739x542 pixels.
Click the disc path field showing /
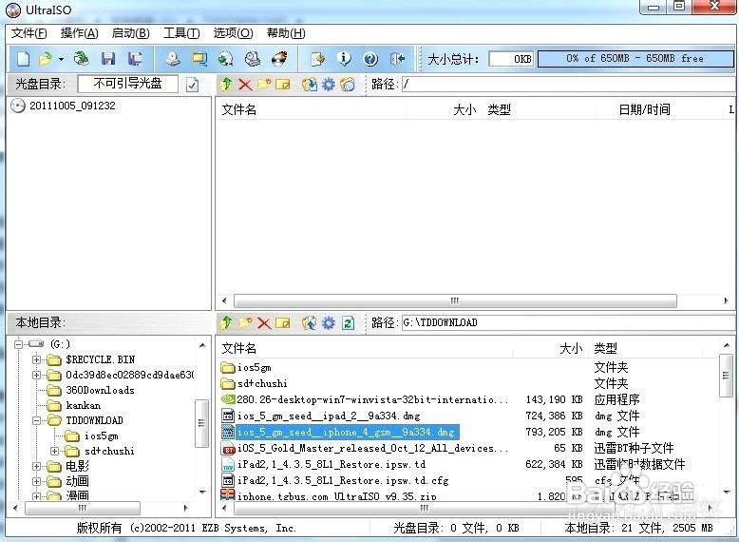pos(568,85)
